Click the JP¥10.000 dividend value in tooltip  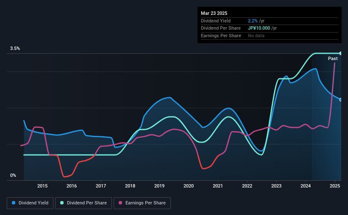coord(259,28)
